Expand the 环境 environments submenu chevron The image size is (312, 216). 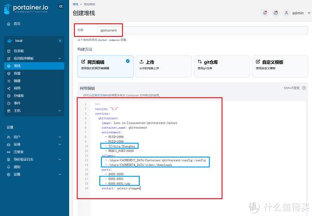coord(60,144)
